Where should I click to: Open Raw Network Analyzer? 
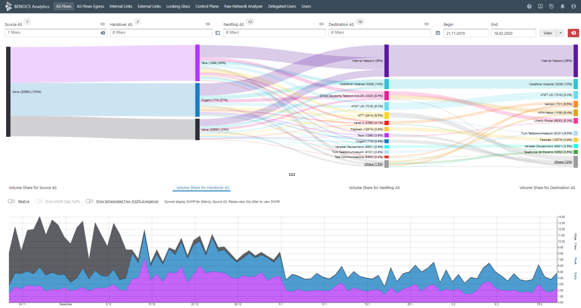pyautogui.click(x=244, y=6)
